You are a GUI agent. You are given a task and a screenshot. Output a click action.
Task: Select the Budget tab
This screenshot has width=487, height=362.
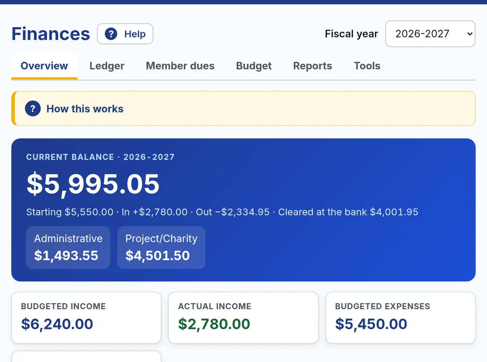point(254,66)
